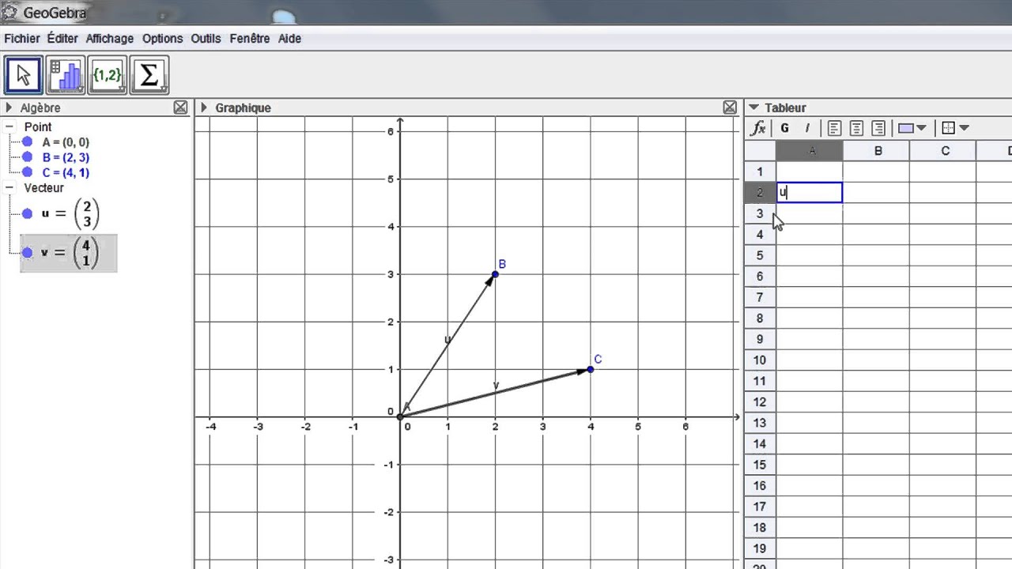Screen dimensions: 1012x569
Task: Click the 'Vecteur' group label
Action: tap(43, 188)
